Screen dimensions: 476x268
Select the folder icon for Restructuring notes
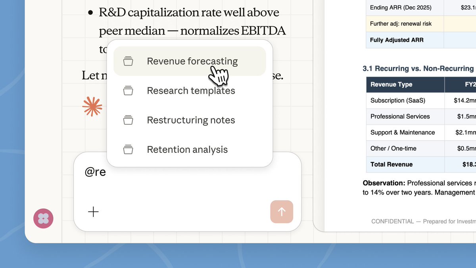[128, 120]
